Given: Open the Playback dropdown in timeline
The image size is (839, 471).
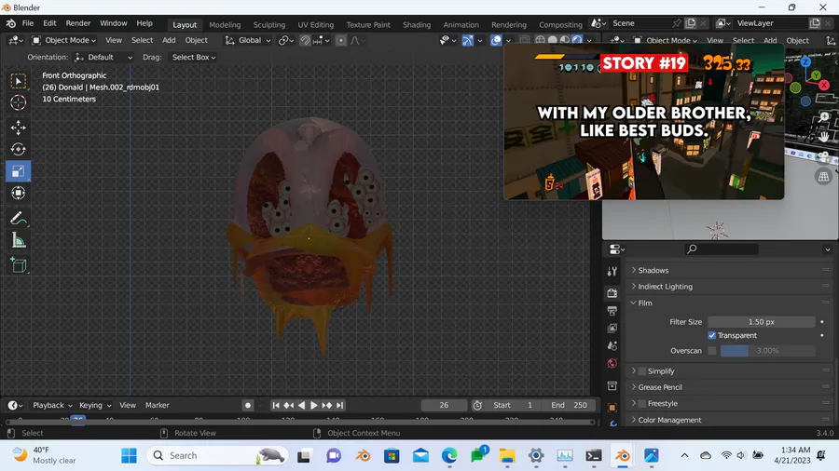Looking at the screenshot, I should pyautogui.click(x=52, y=405).
